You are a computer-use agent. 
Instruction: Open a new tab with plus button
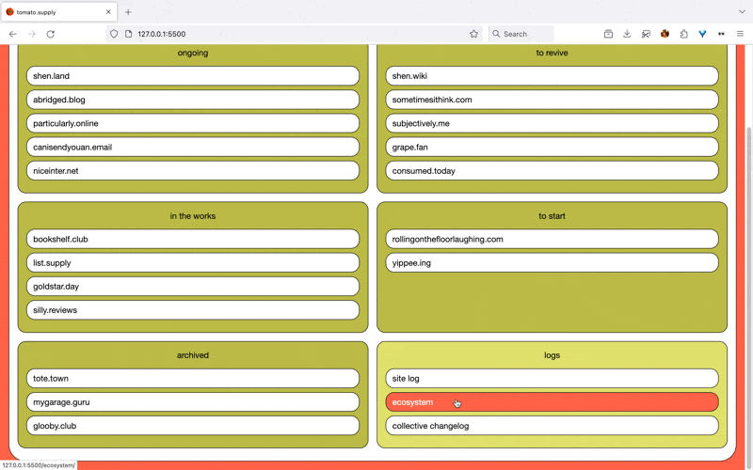click(128, 12)
